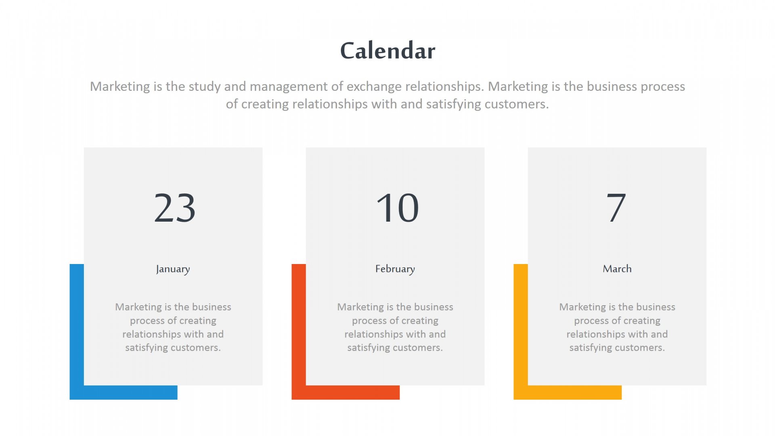Select the January month label

pos(173,269)
